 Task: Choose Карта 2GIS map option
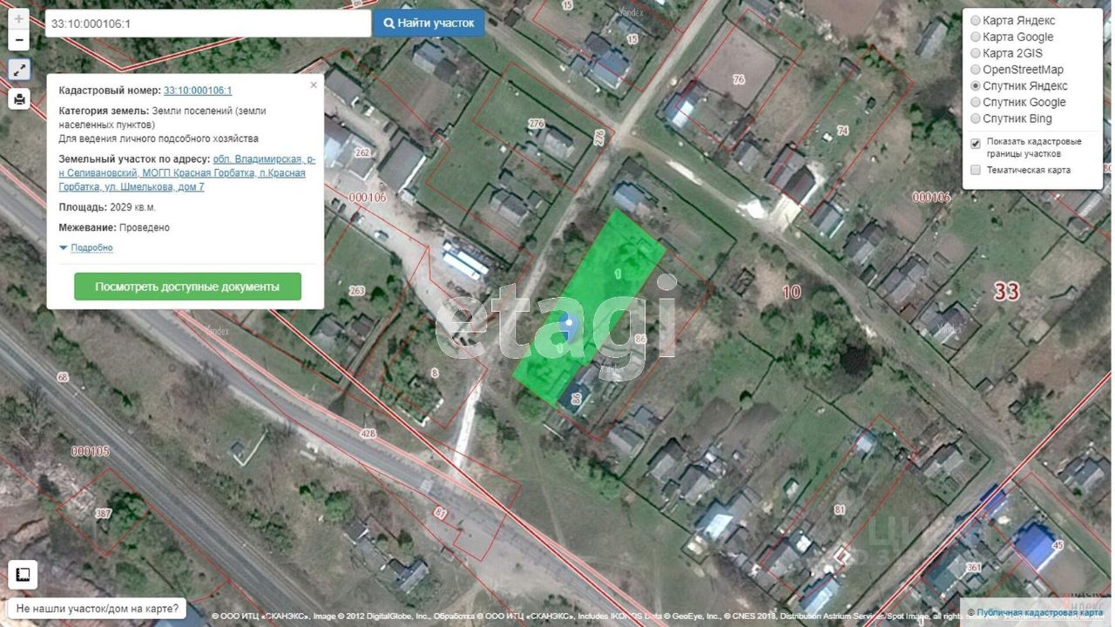[976, 54]
